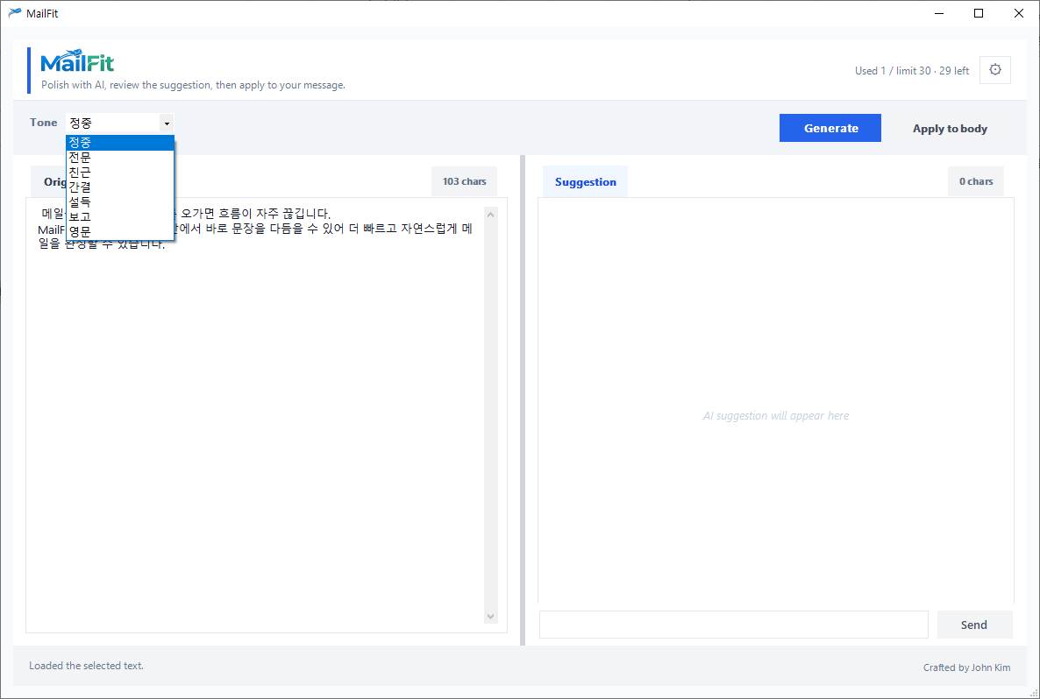Click the Send button
Image resolution: width=1040 pixels, height=699 pixels.
[x=973, y=625]
